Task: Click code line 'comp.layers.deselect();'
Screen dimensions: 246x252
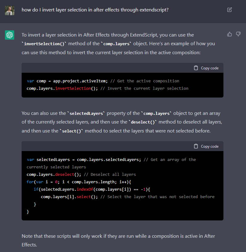Action: click(x=54, y=175)
